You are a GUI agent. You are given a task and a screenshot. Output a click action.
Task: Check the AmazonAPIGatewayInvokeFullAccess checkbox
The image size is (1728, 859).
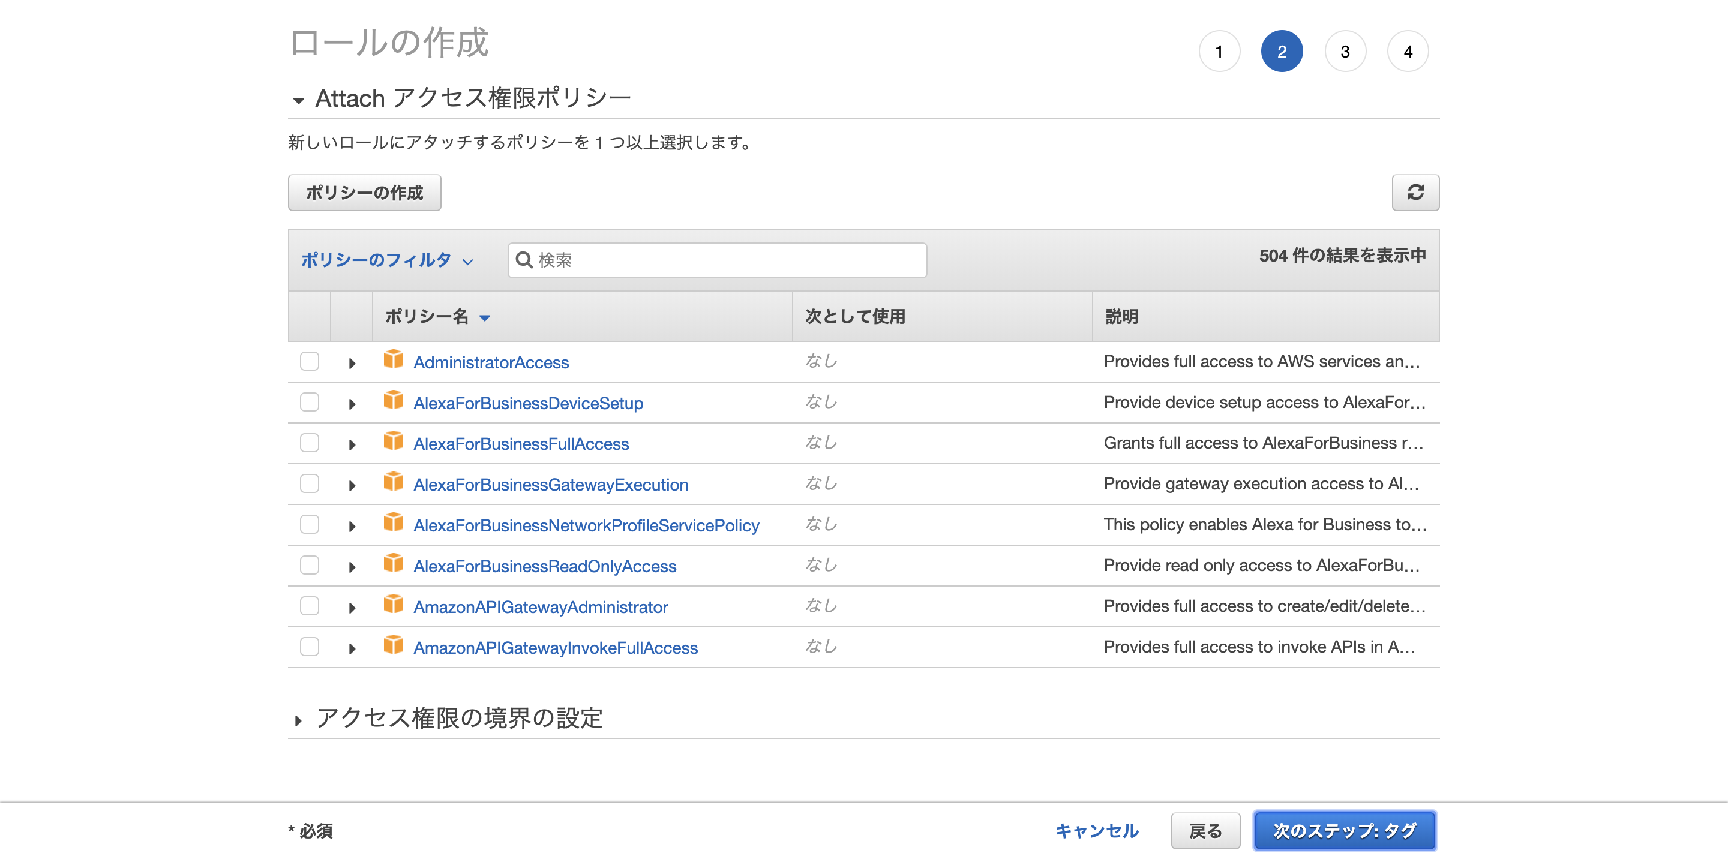click(x=309, y=647)
